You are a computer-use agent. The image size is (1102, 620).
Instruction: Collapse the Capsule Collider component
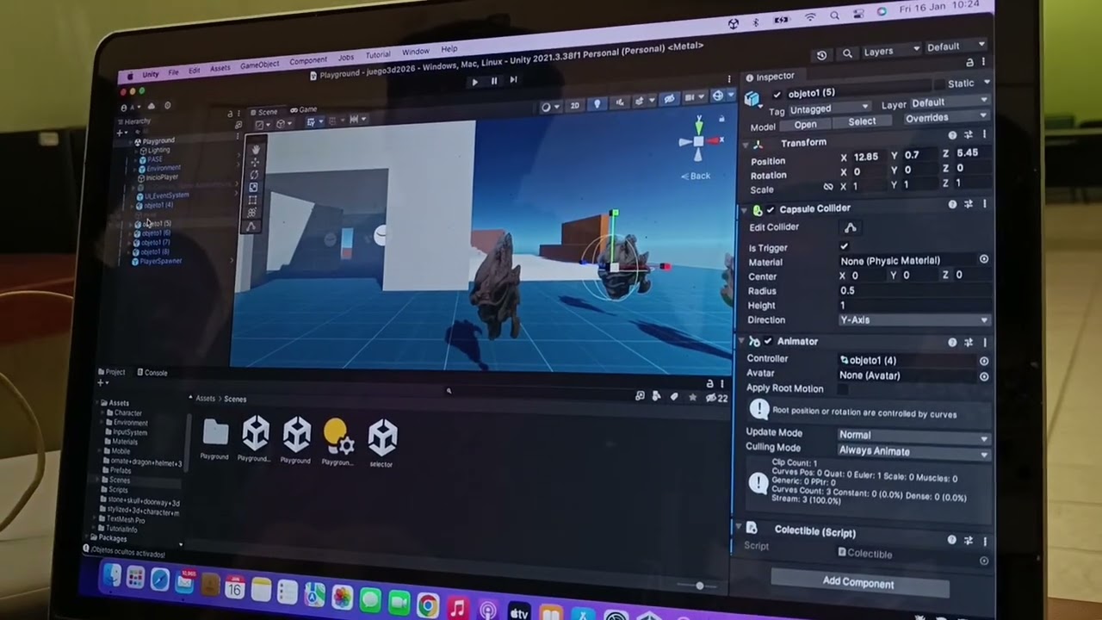(743, 209)
